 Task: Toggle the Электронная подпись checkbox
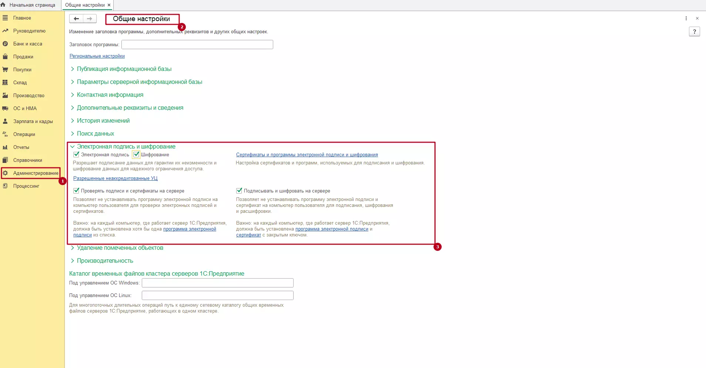point(76,154)
